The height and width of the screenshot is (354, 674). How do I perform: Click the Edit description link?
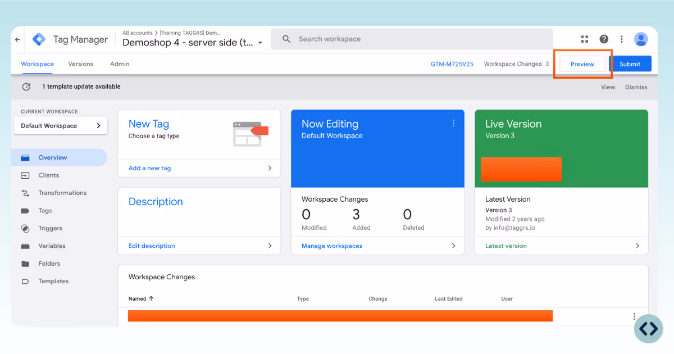152,246
